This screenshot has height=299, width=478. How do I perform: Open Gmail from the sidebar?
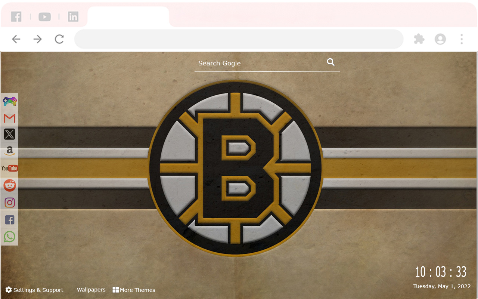(9, 118)
